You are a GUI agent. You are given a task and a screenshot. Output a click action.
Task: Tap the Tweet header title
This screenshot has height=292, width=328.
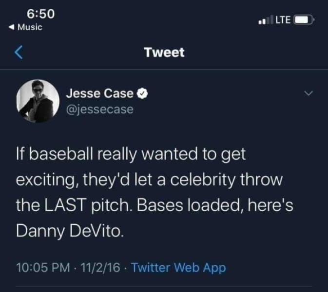(164, 52)
